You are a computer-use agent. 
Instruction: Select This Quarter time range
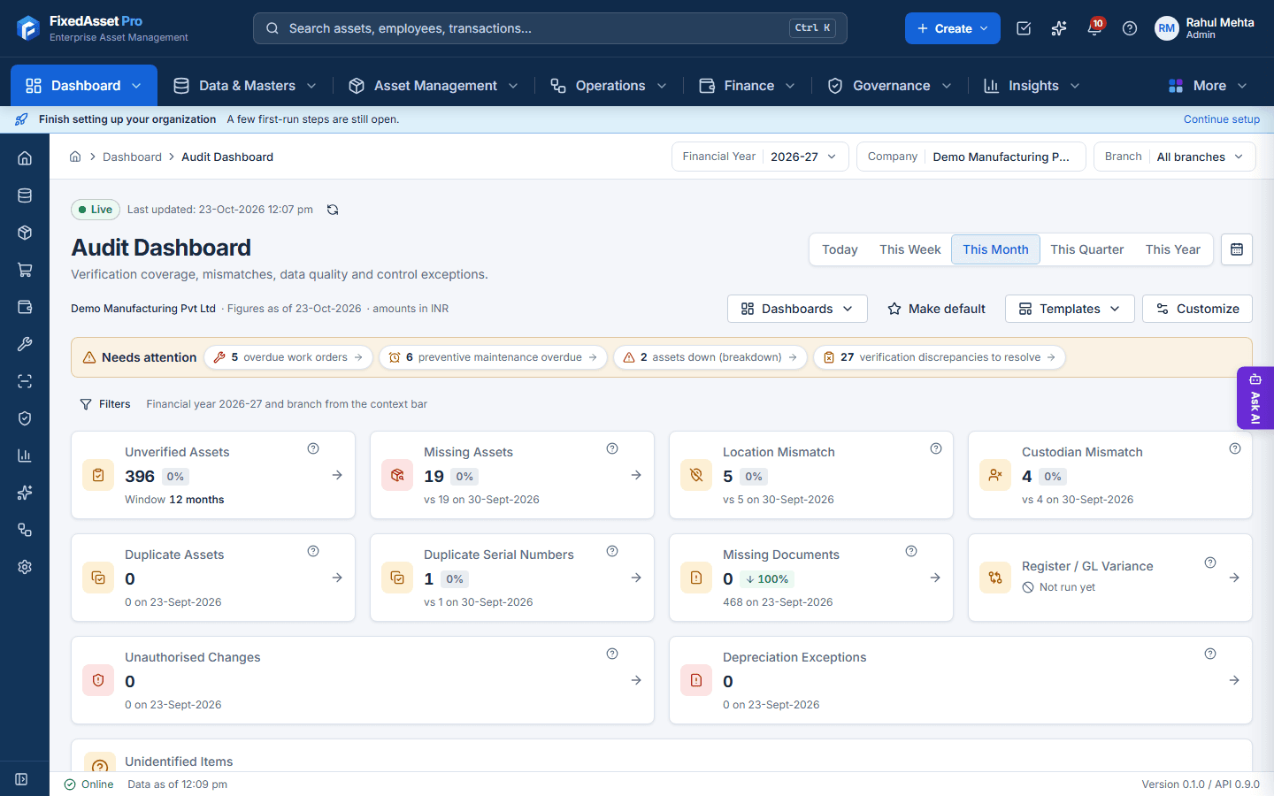[x=1086, y=249]
